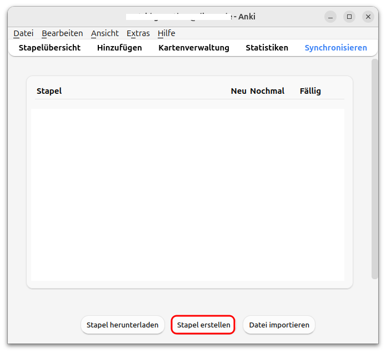The width and height of the screenshot is (386, 353).
Task: Open the Datei menu
Action: [x=23, y=33]
